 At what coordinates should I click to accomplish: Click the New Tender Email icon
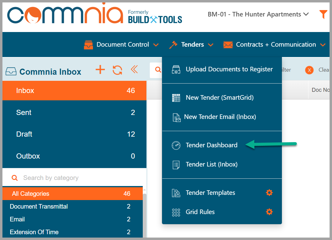[x=177, y=117]
